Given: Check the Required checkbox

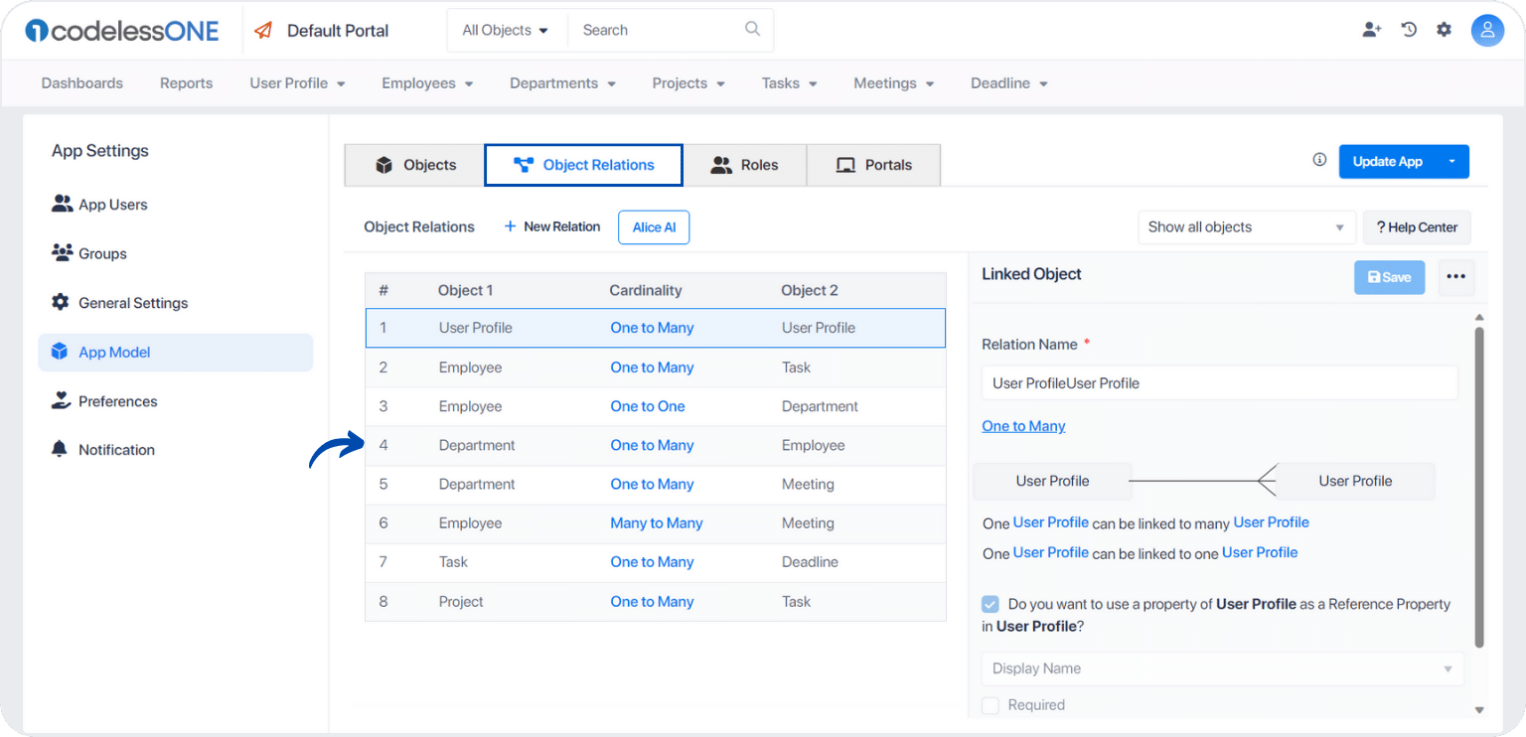Looking at the screenshot, I should (x=991, y=705).
